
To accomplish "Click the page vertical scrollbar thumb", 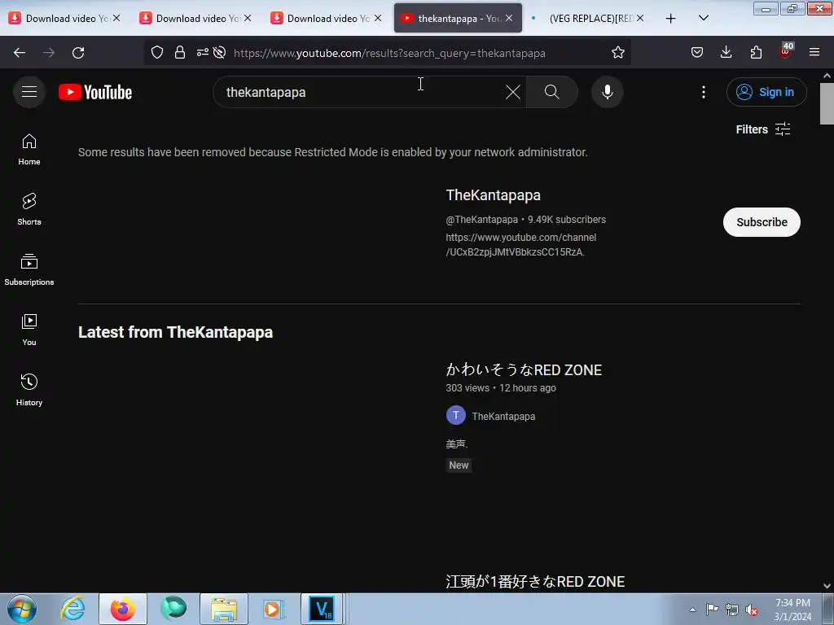I will pos(827,104).
